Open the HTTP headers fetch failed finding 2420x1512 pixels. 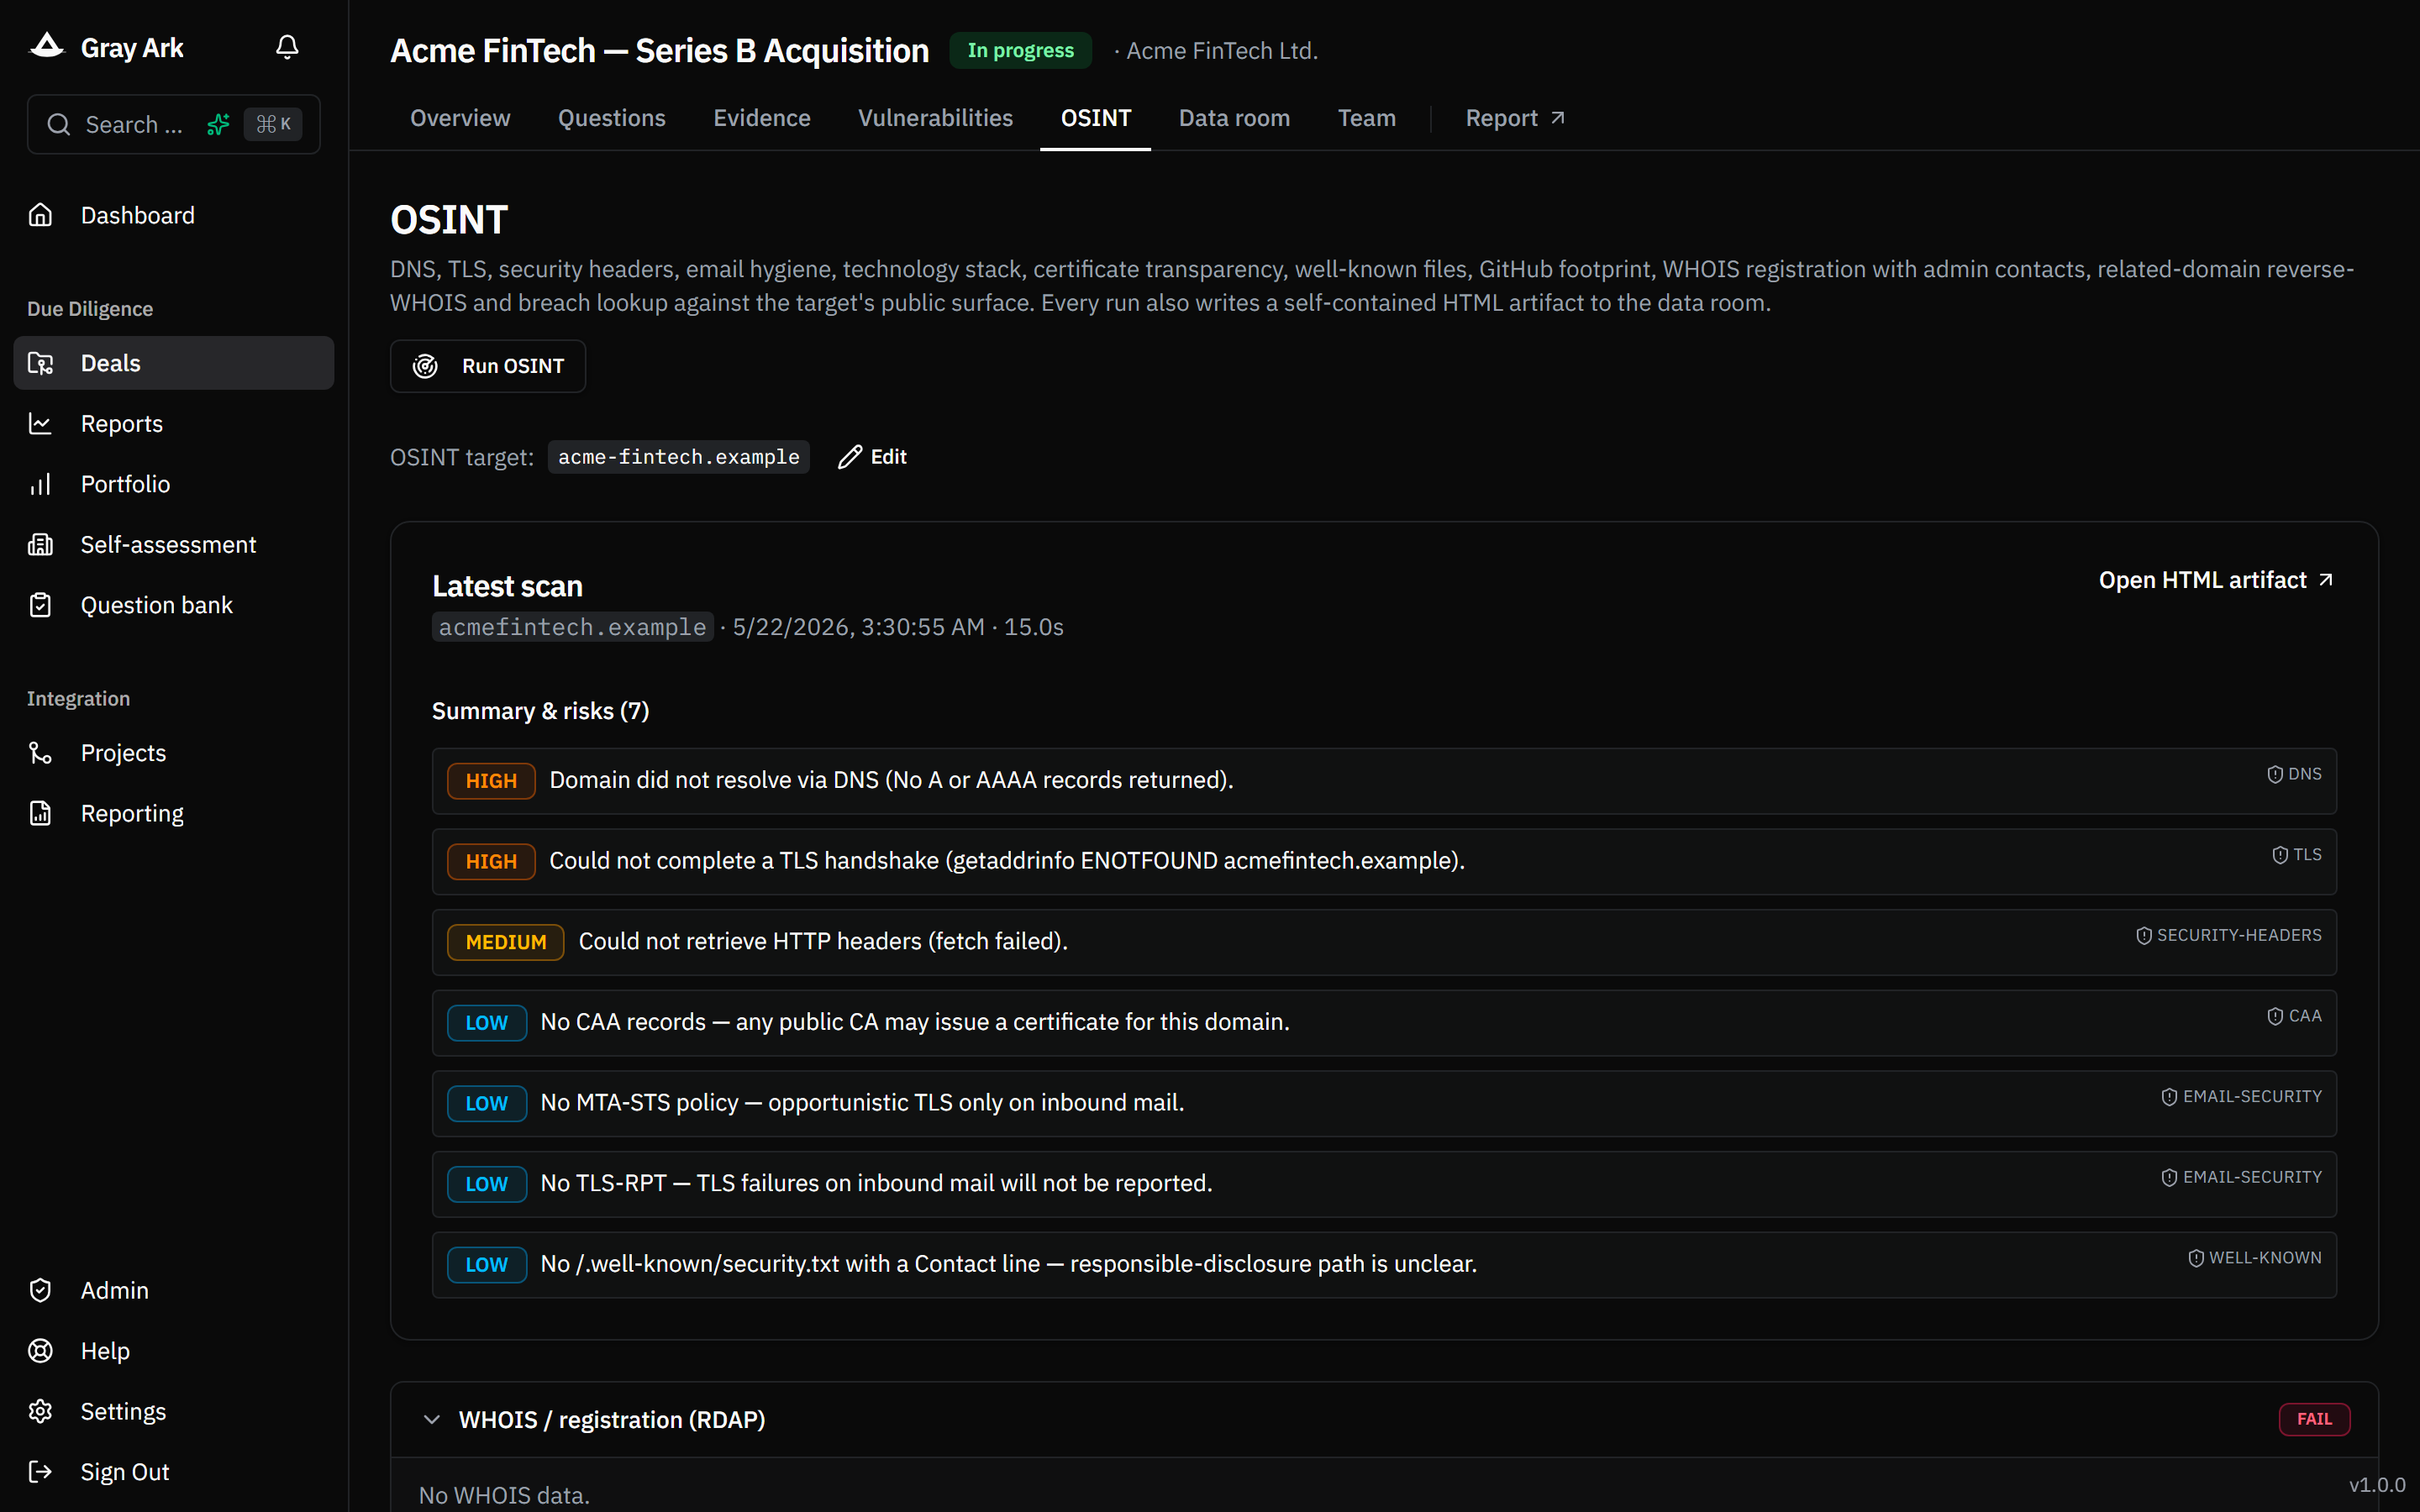tap(1384, 942)
